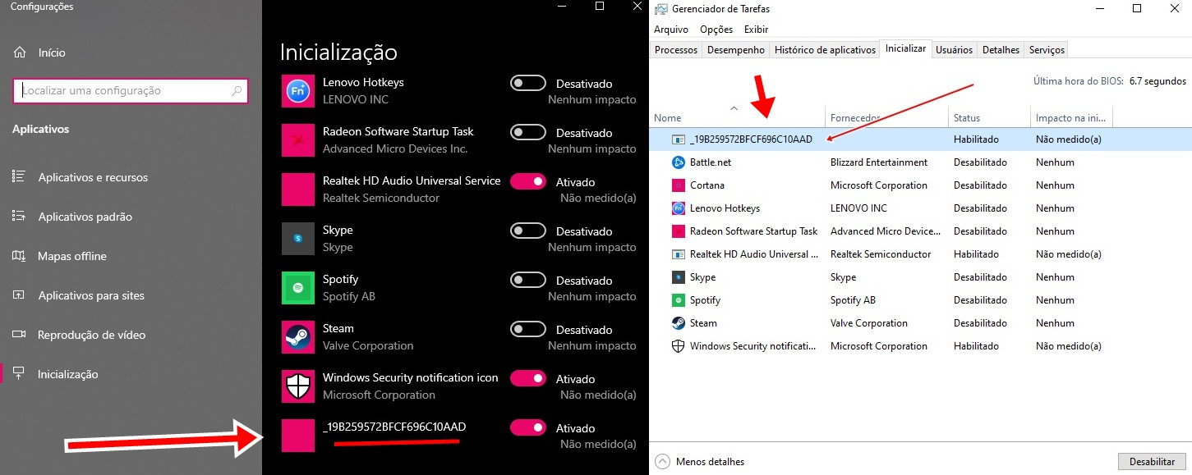Click the Spotify icon in Task Manager

pyautogui.click(x=679, y=300)
